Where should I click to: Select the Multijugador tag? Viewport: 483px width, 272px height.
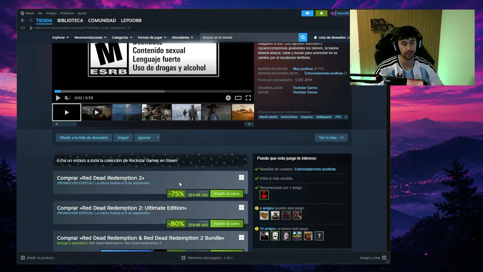tap(324, 117)
